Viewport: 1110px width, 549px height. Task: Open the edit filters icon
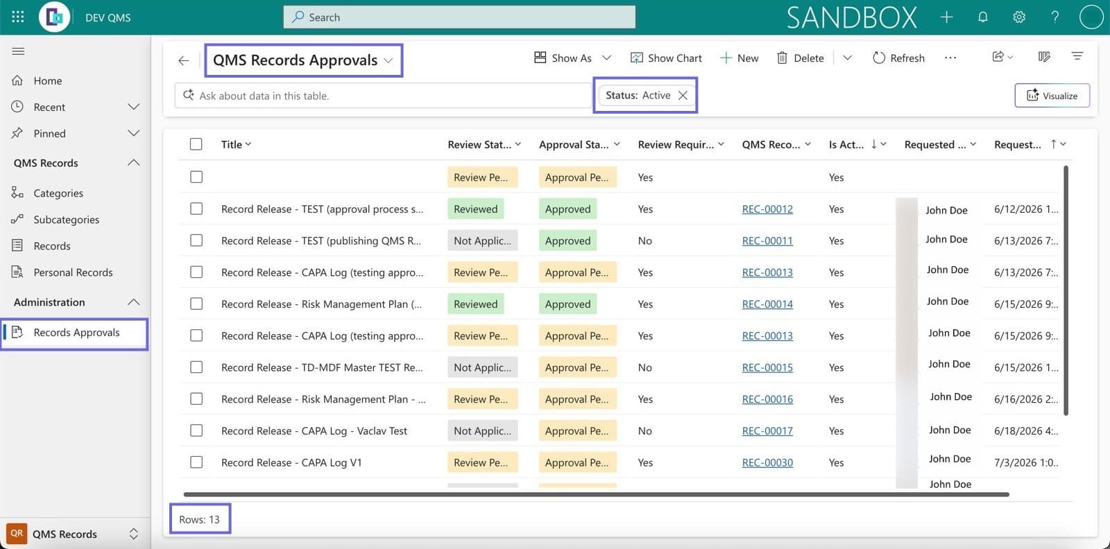[1077, 56]
